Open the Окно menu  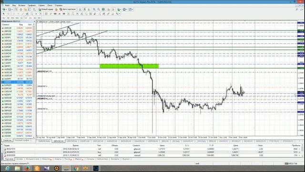[x=50, y=5]
